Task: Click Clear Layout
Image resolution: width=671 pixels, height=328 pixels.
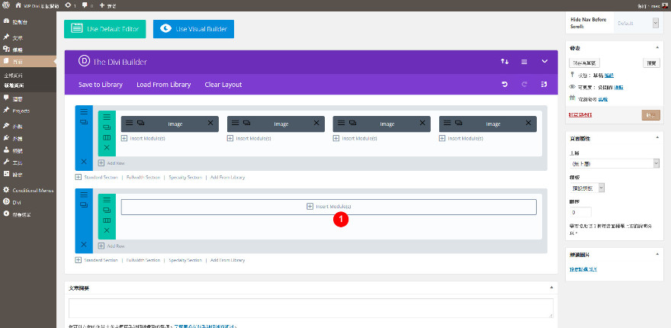Action: click(x=223, y=85)
